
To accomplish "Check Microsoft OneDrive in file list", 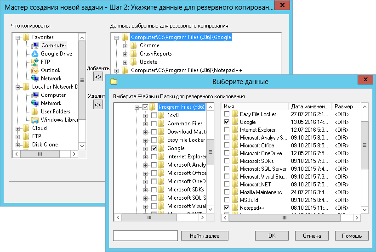I will click(x=227, y=153).
